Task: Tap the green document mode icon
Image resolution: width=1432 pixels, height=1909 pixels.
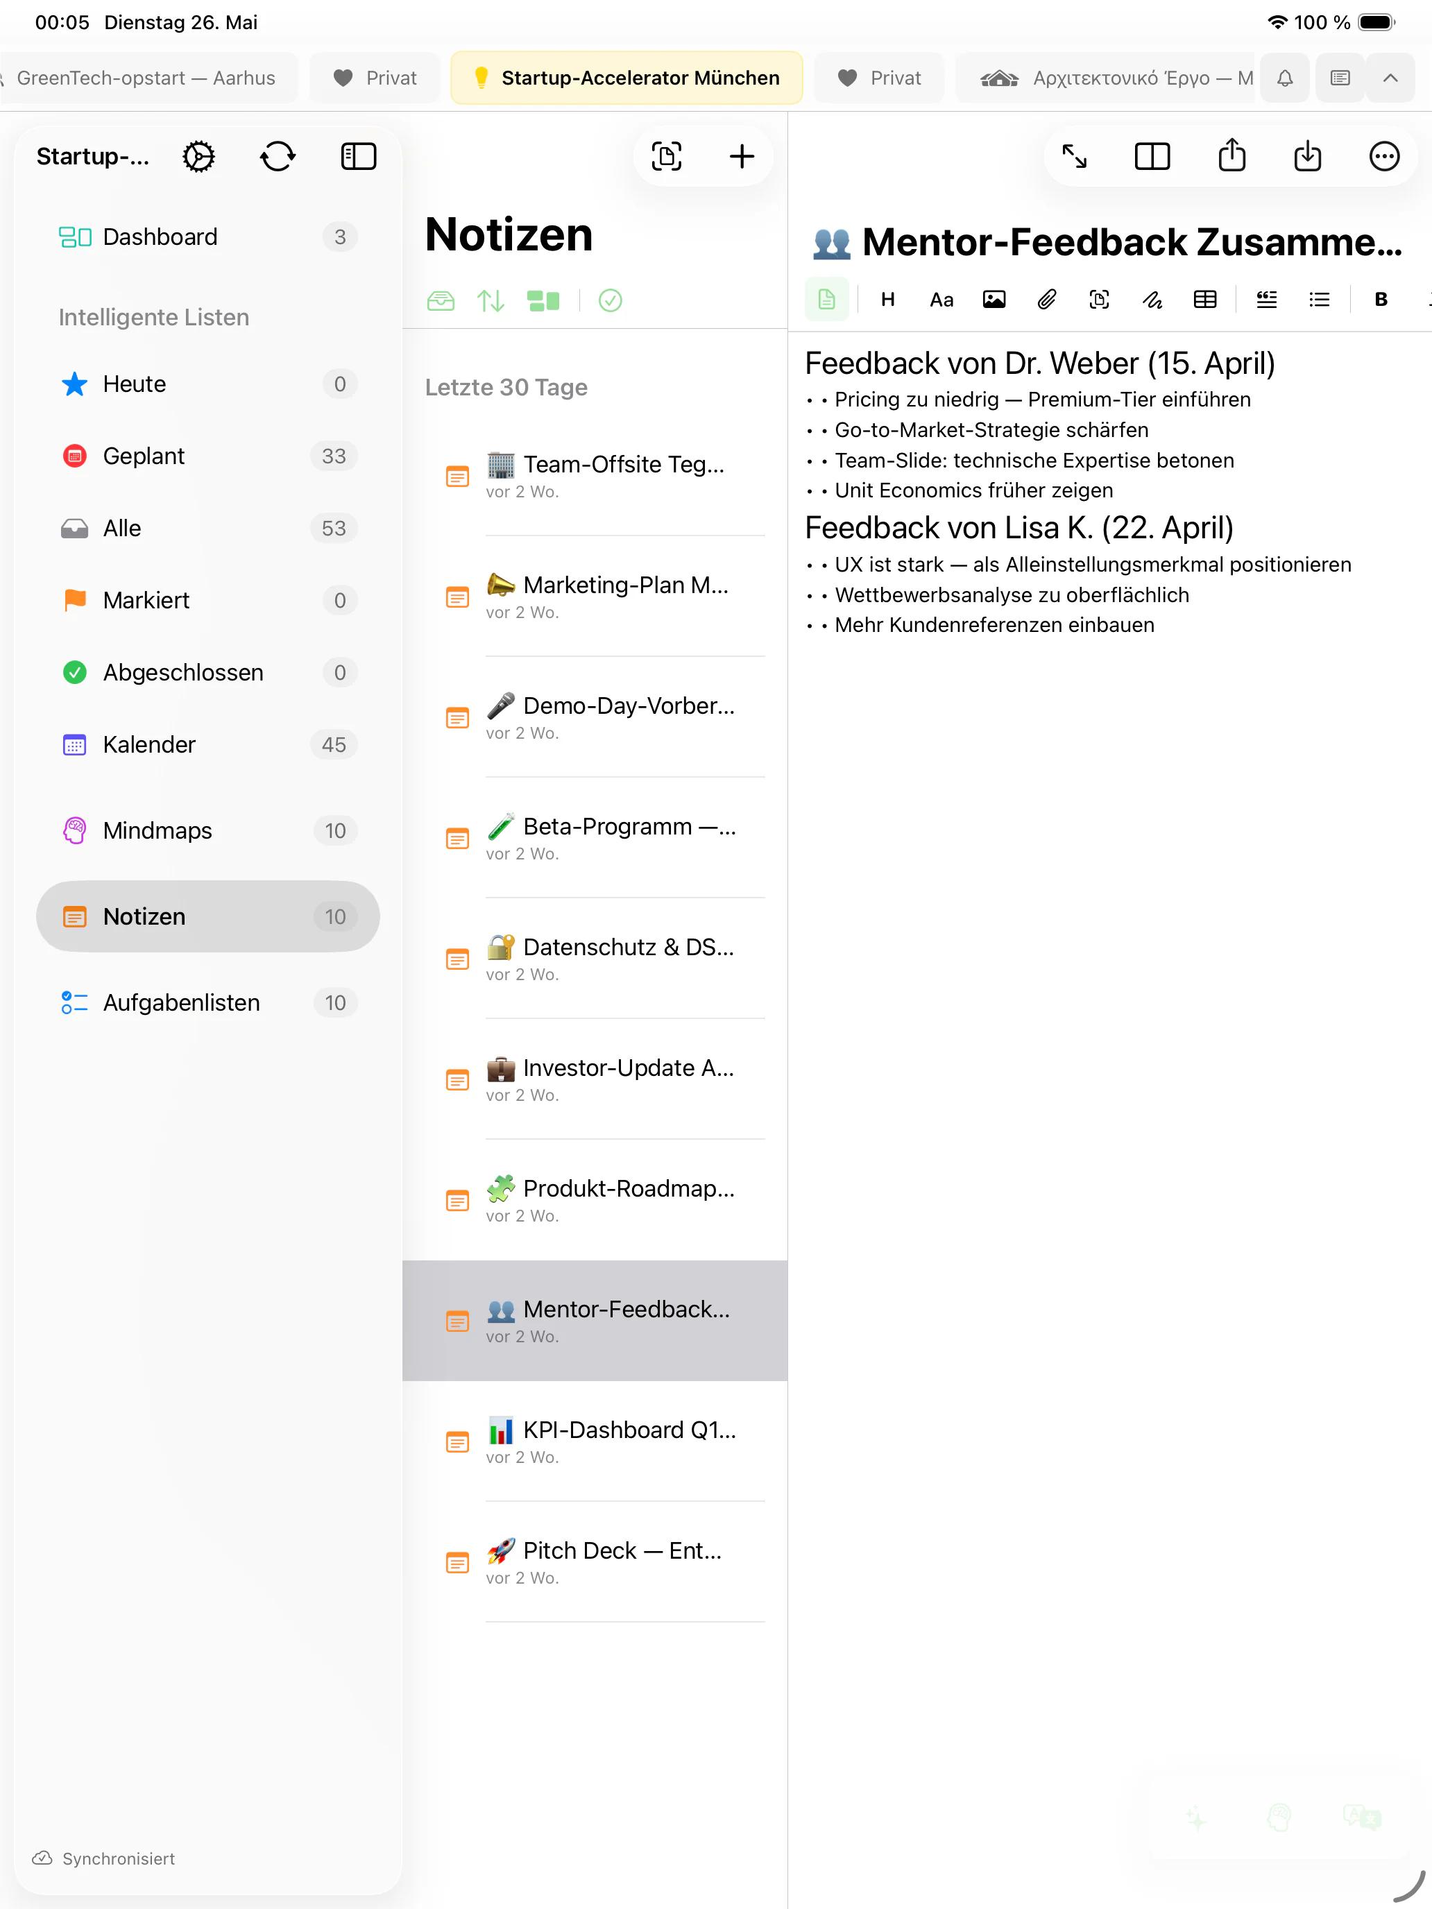Action: pos(827,300)
